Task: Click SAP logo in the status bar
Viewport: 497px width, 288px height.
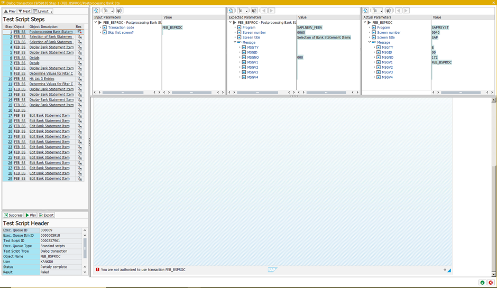Action: click(272, 270)
